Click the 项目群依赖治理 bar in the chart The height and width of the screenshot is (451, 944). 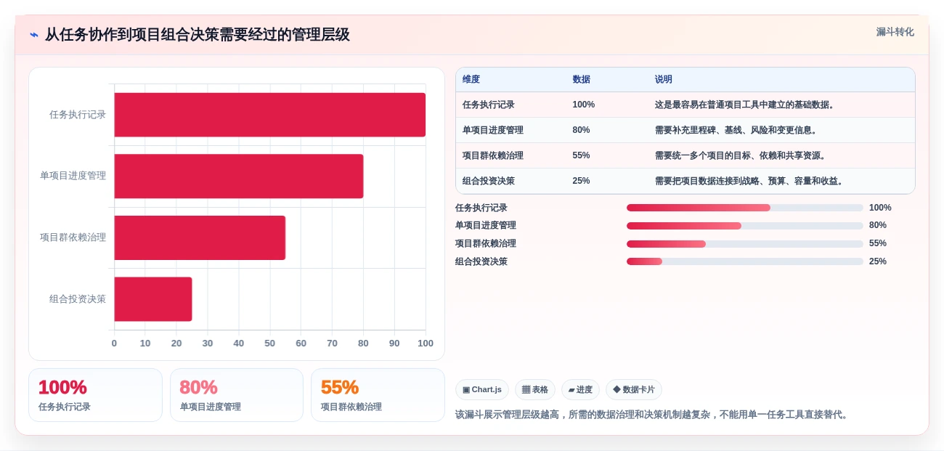point(200,237)
